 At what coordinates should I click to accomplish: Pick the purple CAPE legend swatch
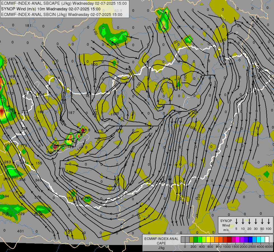(x=242, y=239)
